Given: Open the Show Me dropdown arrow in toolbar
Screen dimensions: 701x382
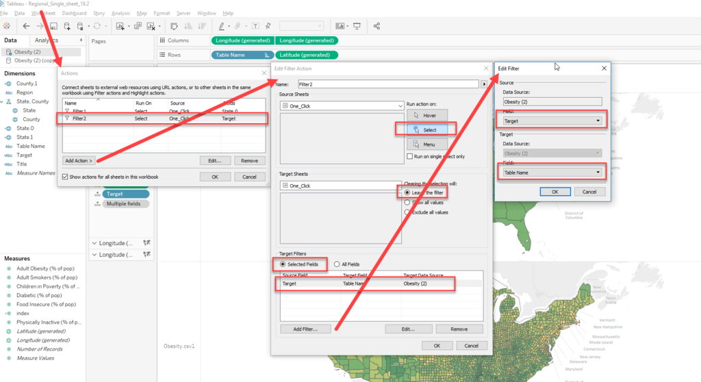Looking at the screenshot, I should [347, 27].
